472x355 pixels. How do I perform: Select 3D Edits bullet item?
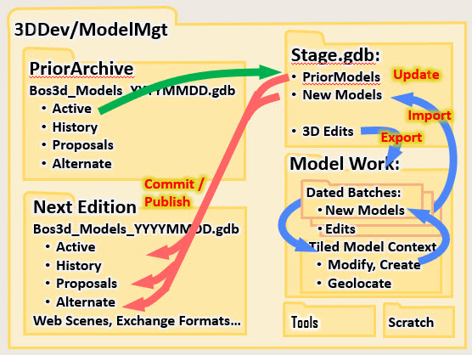click(x=328, y=132)
